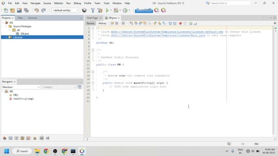The width and height of the screenshot is (278, 156).
Task: Click the New File toolbar icon
Action: (6, 10)
